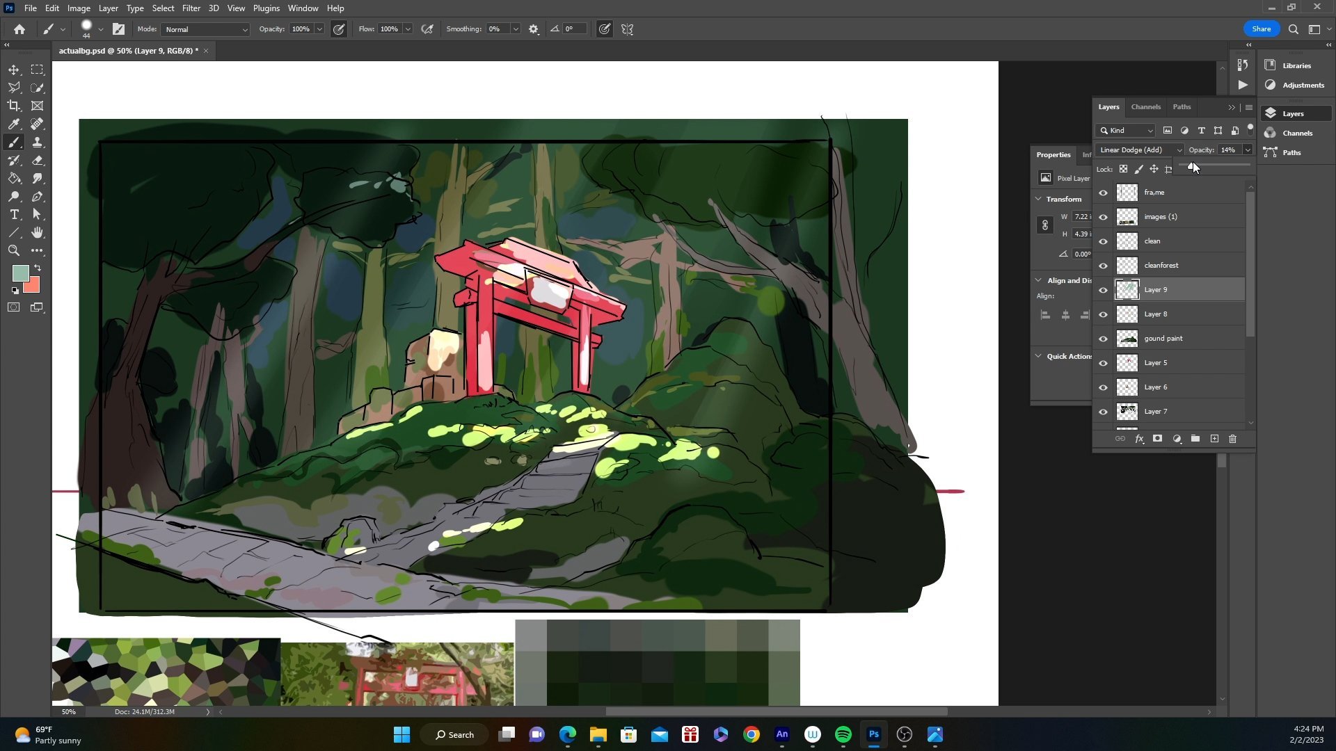
Task: Click the Delete Layer trash icon
Action: pos(1232,438)
